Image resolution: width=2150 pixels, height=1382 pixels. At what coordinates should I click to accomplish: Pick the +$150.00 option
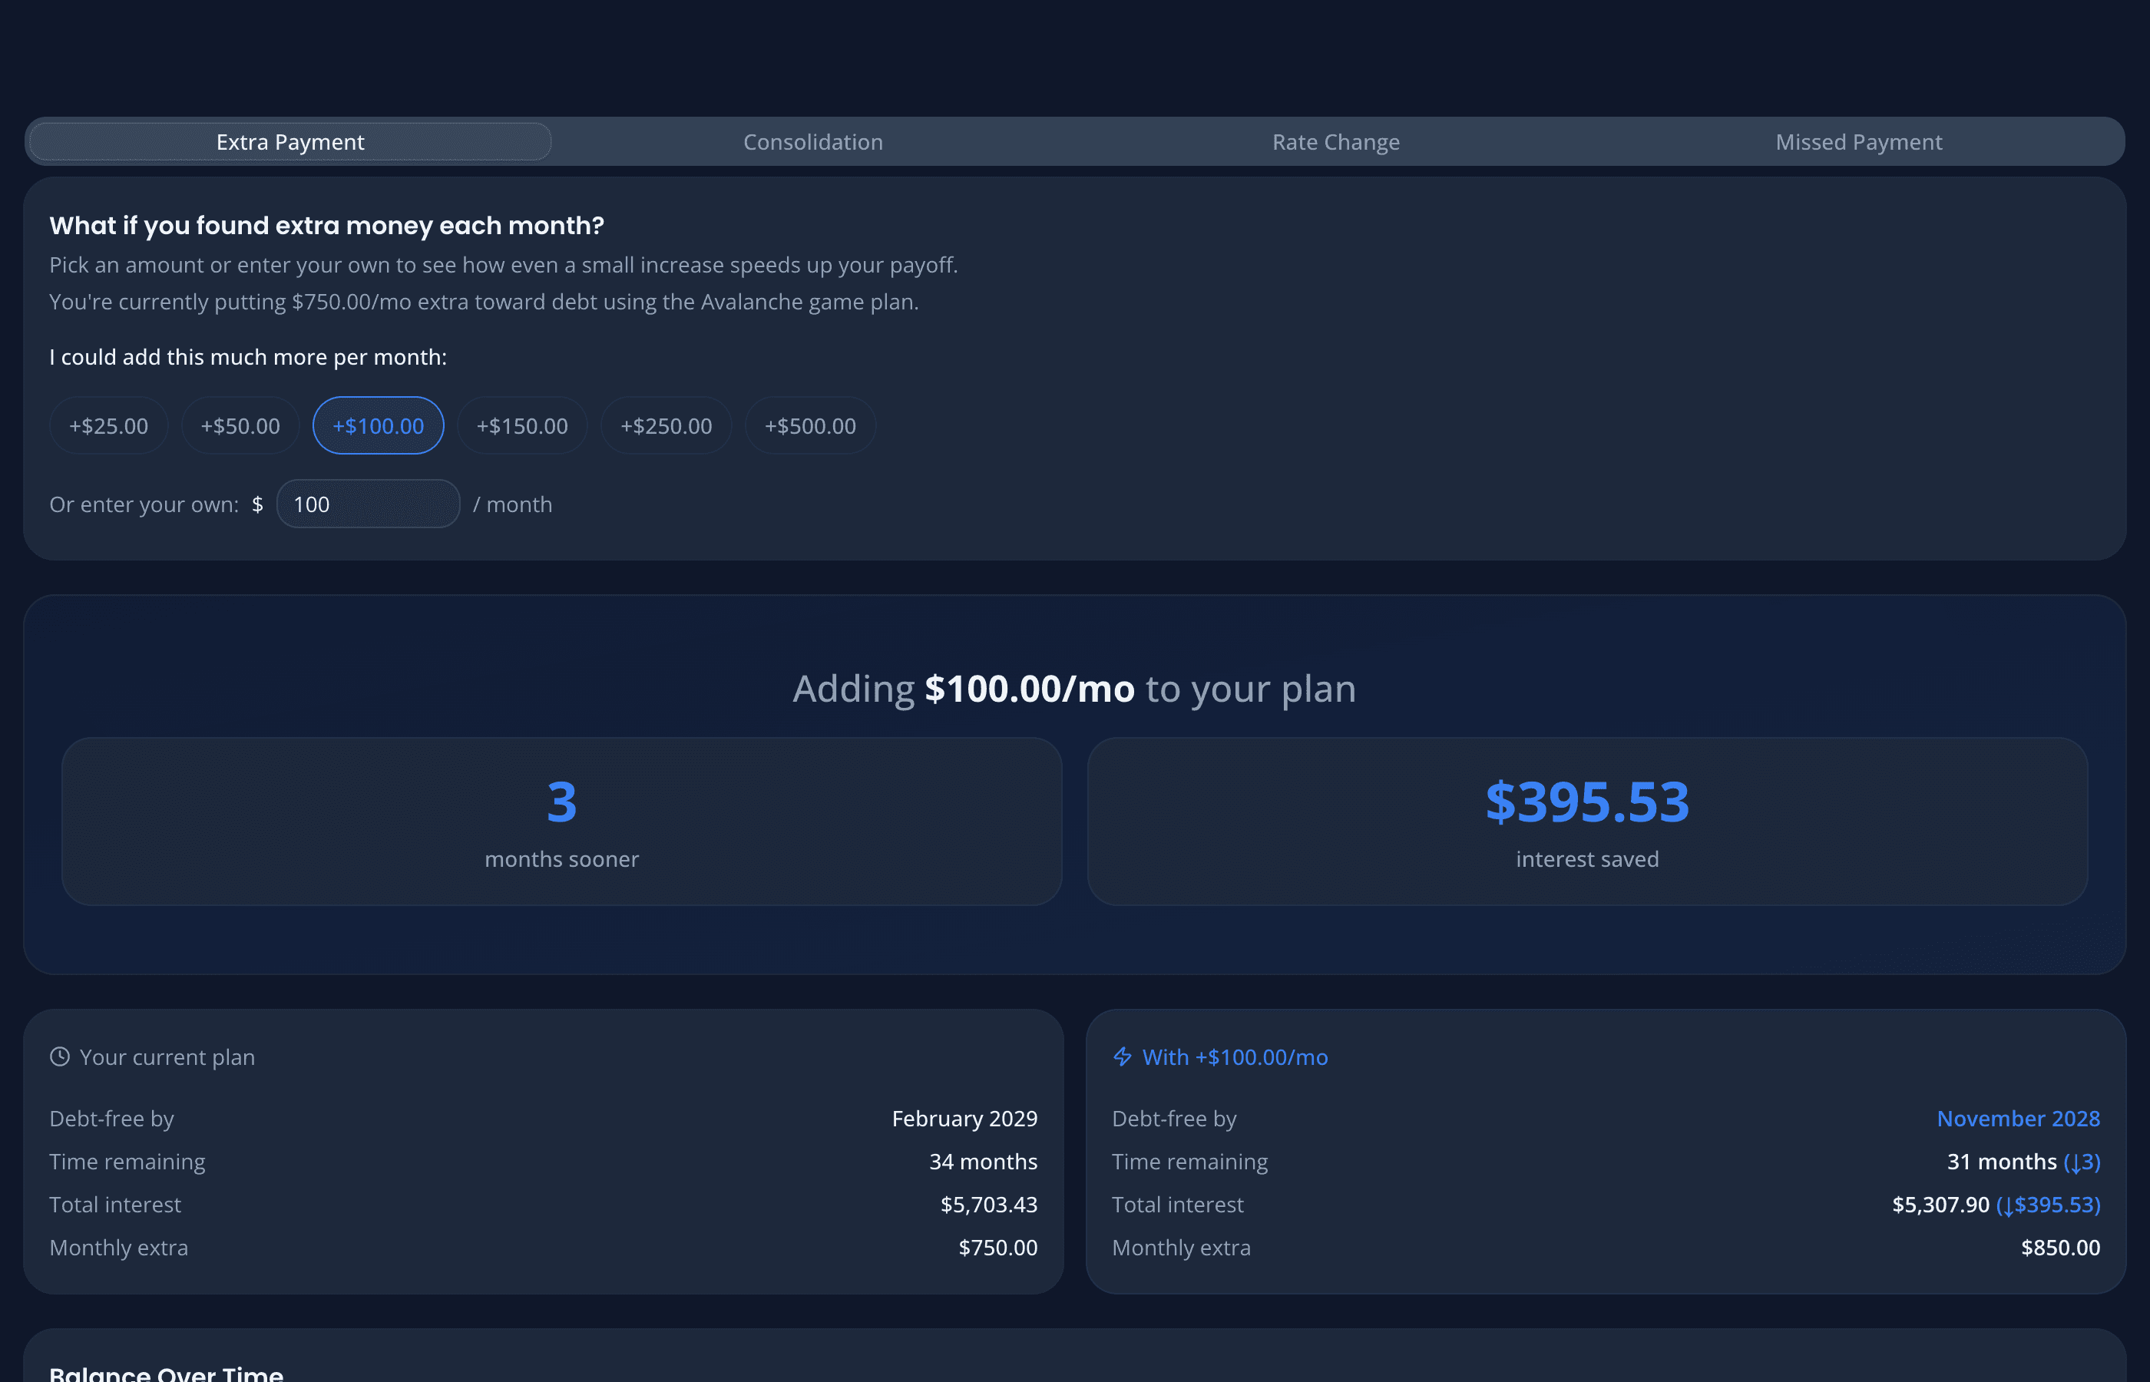(x=521, y=425)
